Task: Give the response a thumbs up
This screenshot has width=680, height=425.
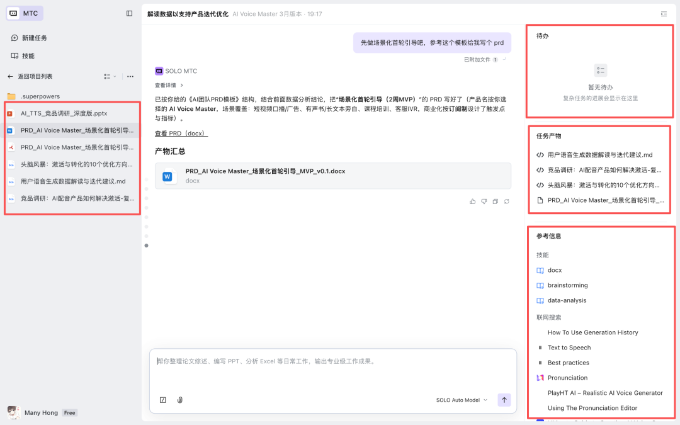Action: pos(472,201)
